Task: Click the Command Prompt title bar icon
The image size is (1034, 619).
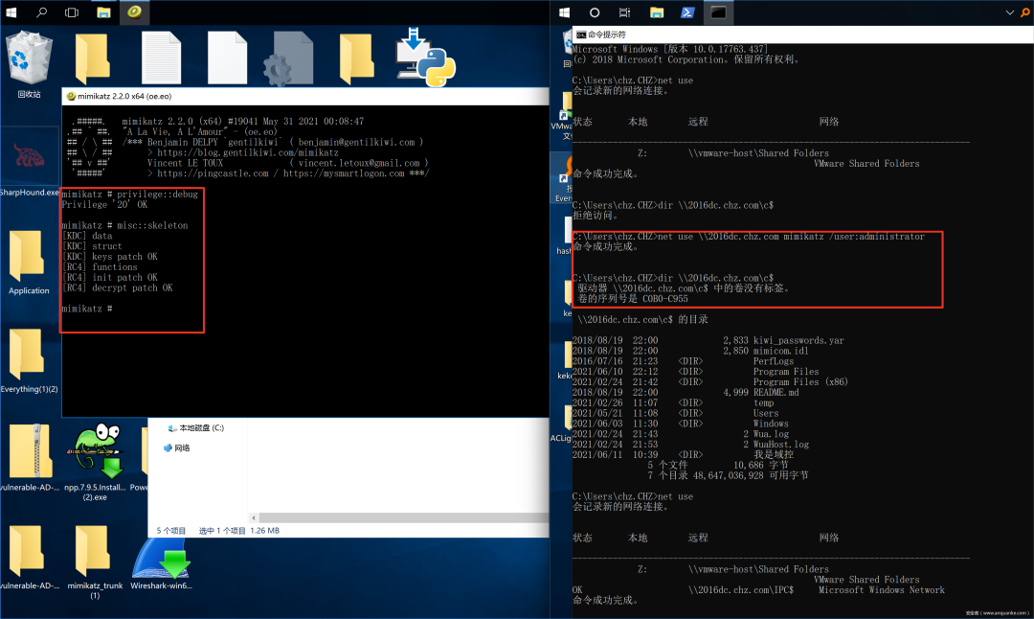Action: pos(581,34)
